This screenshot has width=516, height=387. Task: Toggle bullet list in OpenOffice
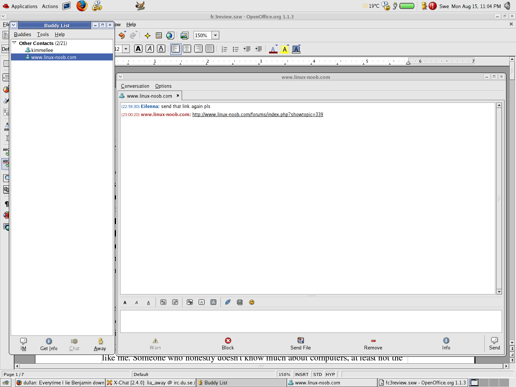tap(236, 49)
